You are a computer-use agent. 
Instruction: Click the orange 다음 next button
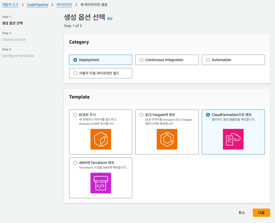click(261, 213)
